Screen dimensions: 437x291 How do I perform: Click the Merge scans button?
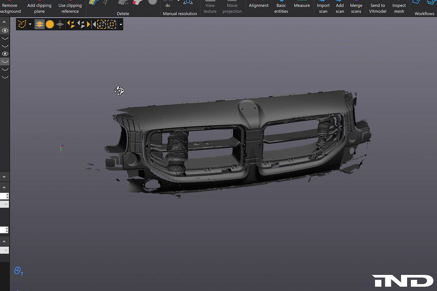point(356,8)
